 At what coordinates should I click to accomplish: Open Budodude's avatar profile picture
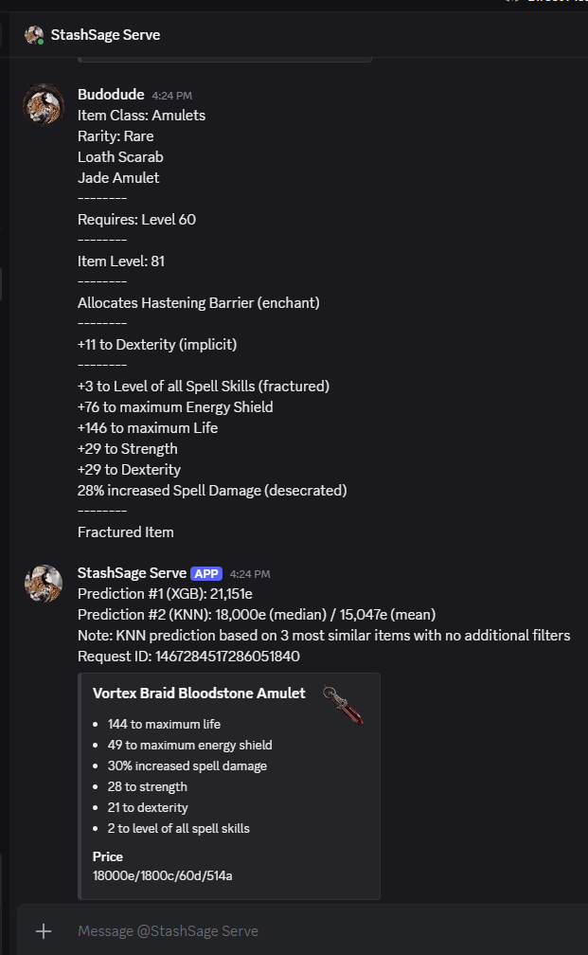(43, 103)
